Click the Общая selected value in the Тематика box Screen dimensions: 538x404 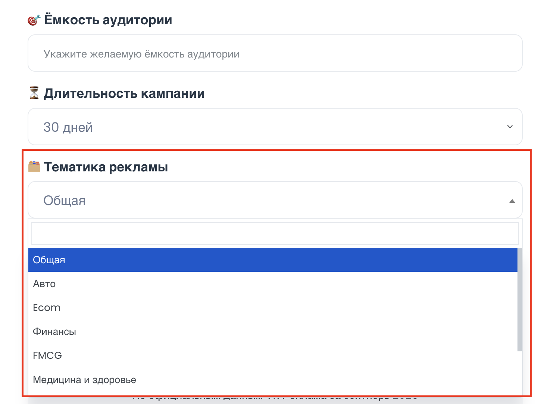click(65, 201)
